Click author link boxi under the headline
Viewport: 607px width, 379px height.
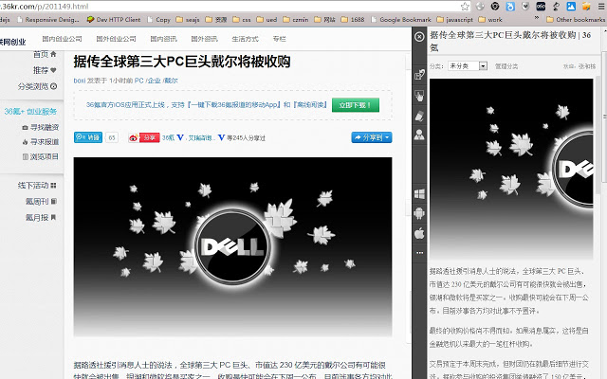[x=79, y=81]
